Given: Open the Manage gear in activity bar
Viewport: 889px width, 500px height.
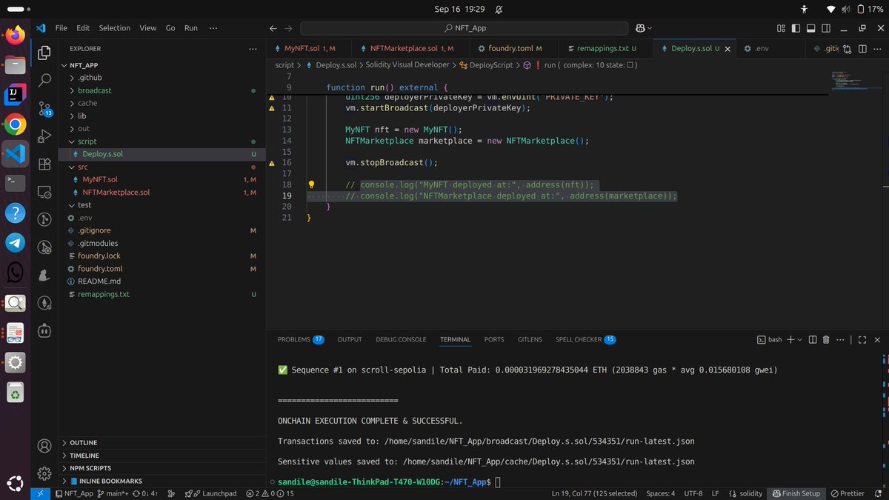Looking at the screenshot, I should coord(44,473).
